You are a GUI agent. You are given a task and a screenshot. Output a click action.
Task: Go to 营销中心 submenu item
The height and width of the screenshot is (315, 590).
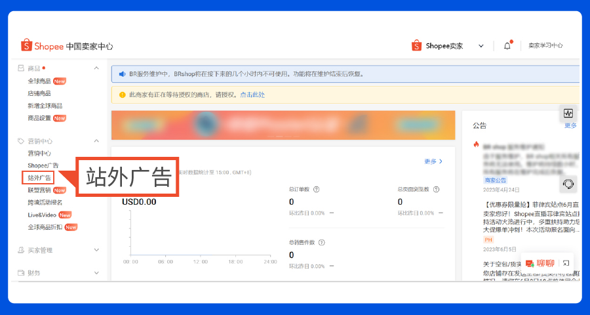(39, 154)
